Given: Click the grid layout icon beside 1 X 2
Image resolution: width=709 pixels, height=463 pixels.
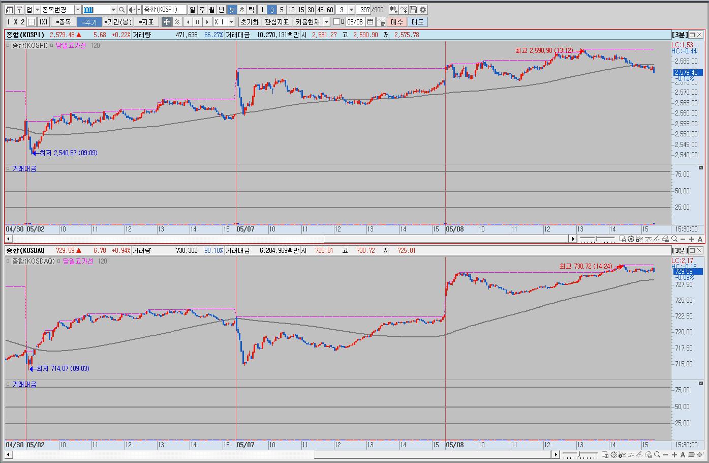Looking at the screenshot, I should pos(31,22).
